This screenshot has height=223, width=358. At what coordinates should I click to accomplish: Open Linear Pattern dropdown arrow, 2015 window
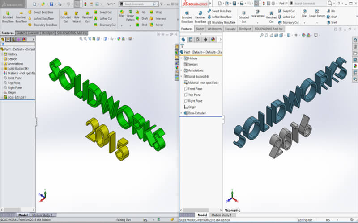point(130,25)
